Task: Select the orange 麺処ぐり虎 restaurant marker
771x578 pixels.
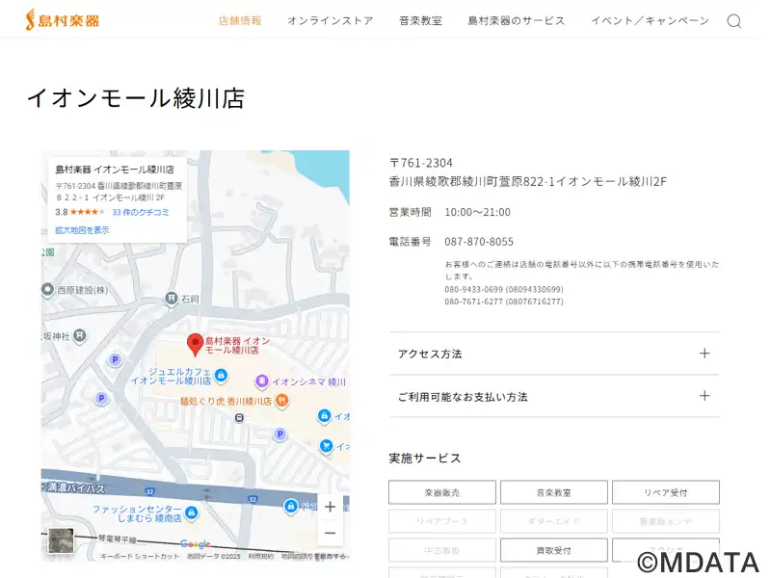Action: [281, 401]
